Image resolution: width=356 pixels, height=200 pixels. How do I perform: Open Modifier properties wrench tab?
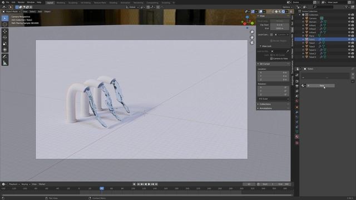pyautogui.click(x=296, y=112)
